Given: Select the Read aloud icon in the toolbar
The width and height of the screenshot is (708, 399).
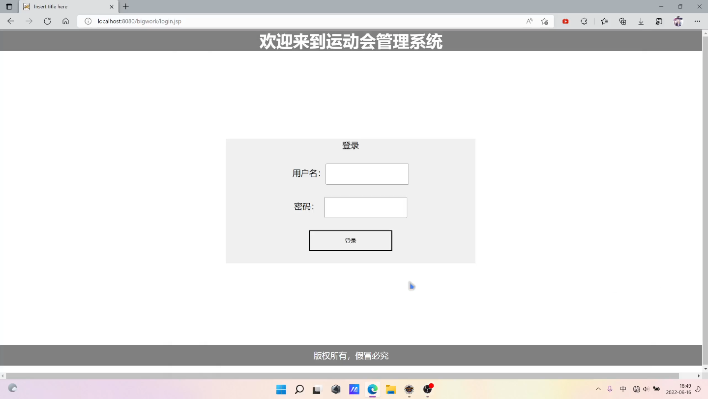Looking at the screenshot, I should pyautogui.click(x=529, y=21).
